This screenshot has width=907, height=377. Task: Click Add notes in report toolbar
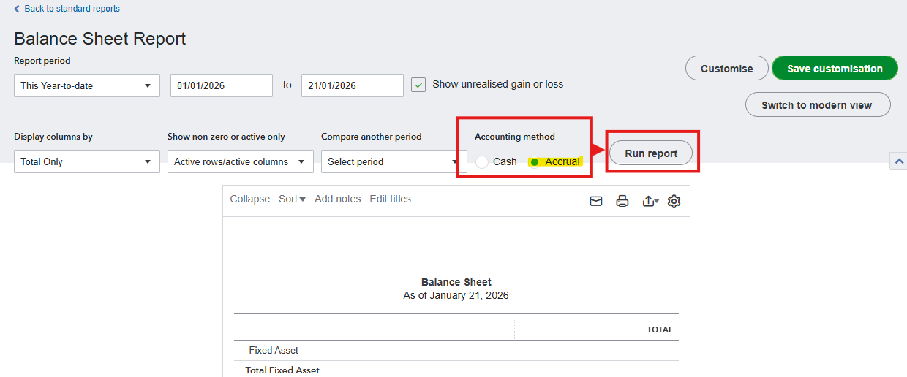coord(337,199)
